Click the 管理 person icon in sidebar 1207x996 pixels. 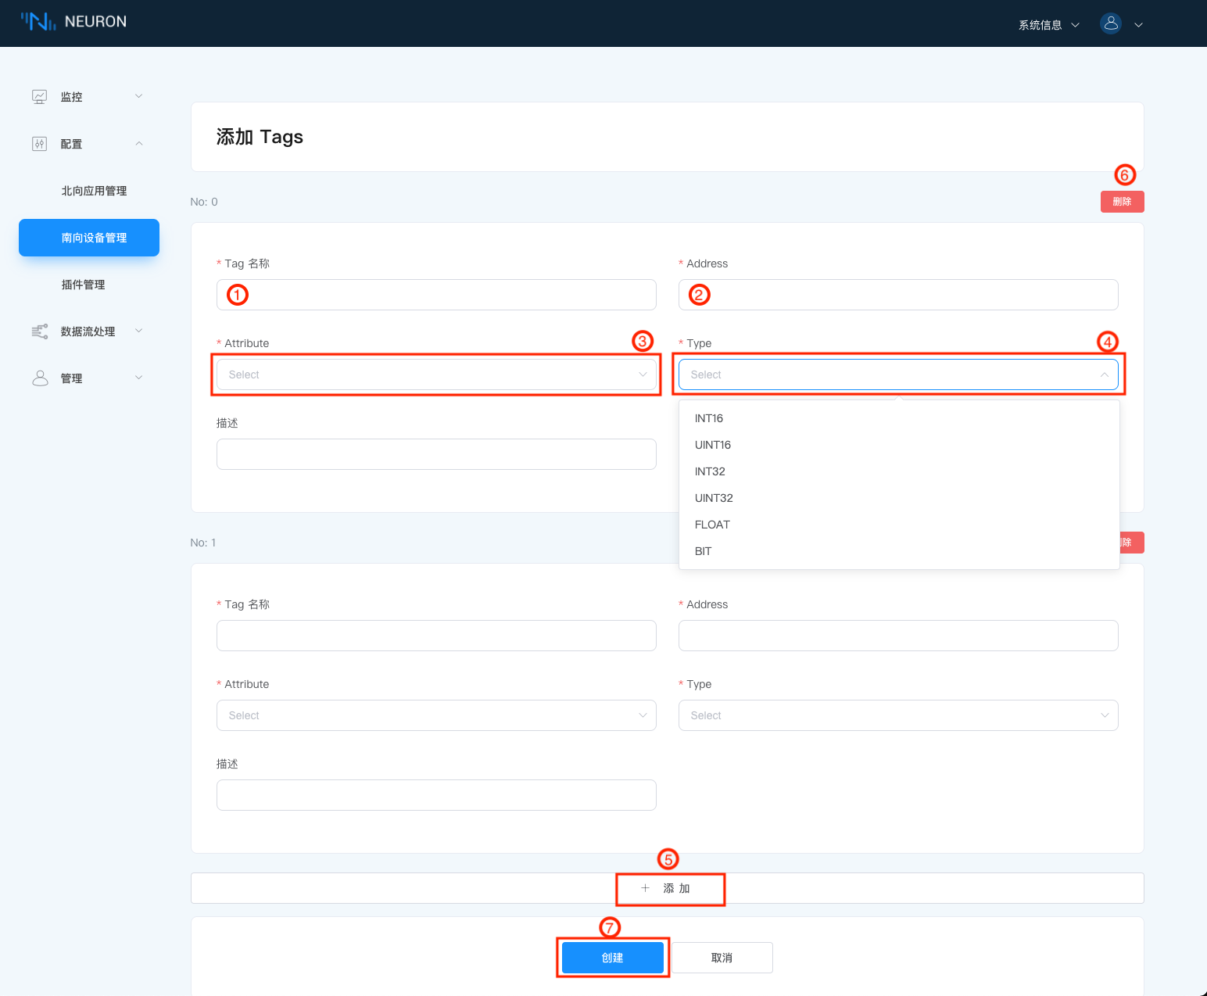click(x=40, y=378)
